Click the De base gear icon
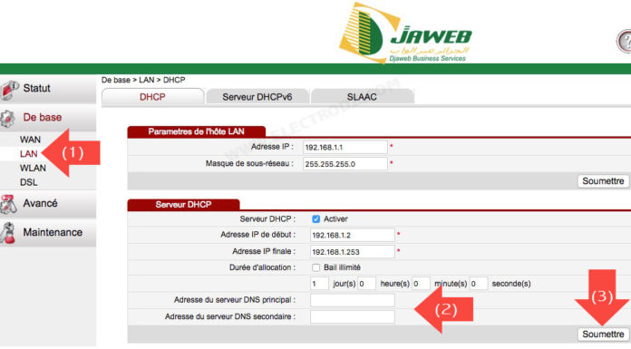The width and height of the screenshot is (631, 349). [8, 119]
